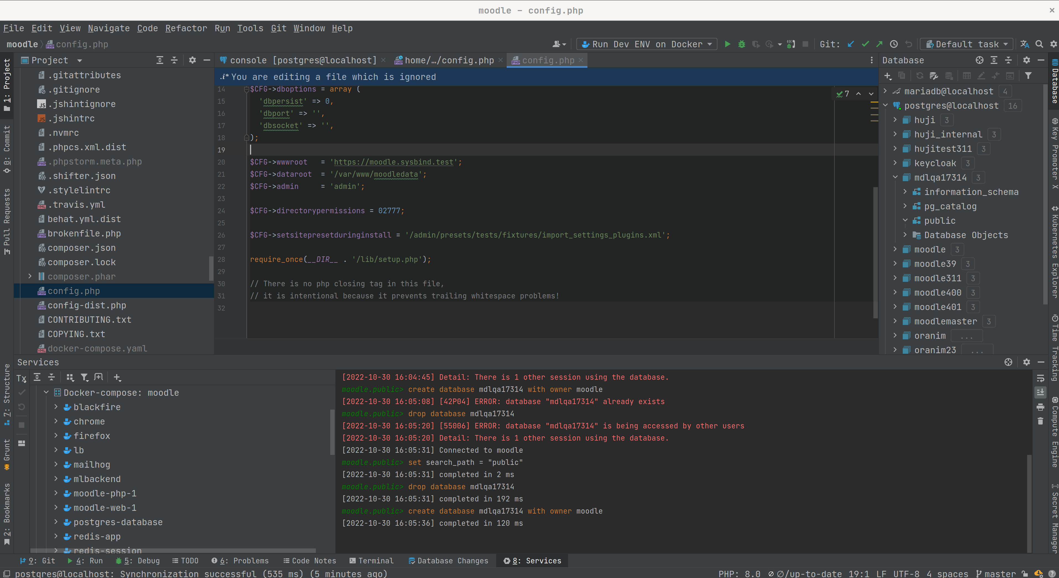Select config-dist.php in Project tree
This screenshot has width=1059, height=578.
click(87, 305)
